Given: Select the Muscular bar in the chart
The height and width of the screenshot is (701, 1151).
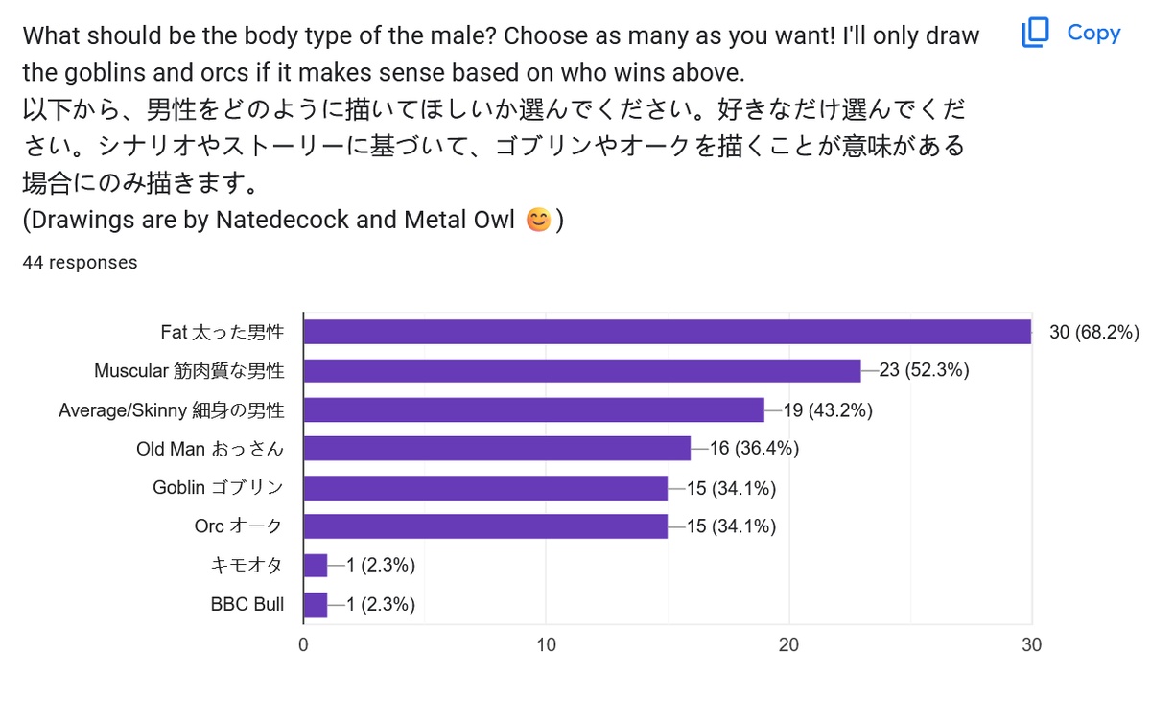Looking at the screenshot, I should coord(582,370).
